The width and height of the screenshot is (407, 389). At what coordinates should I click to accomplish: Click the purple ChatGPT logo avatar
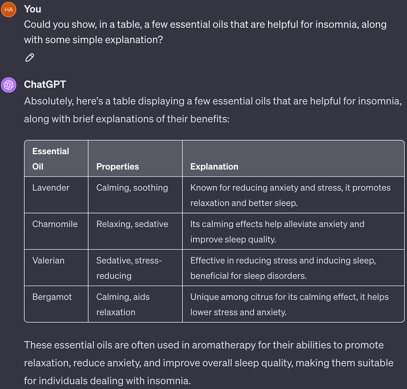tap(9, 85)
